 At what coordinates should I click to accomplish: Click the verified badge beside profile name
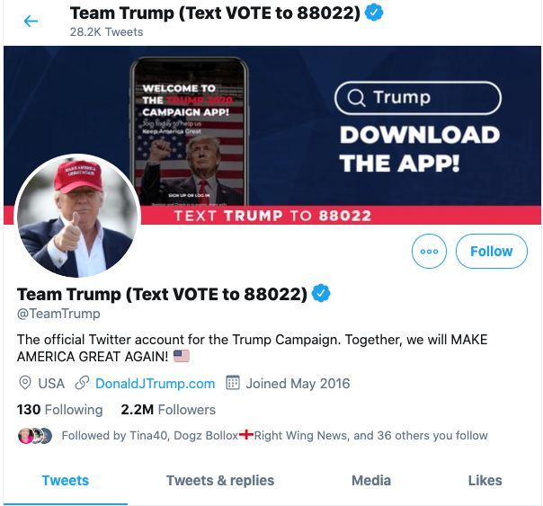coord(321,294)
